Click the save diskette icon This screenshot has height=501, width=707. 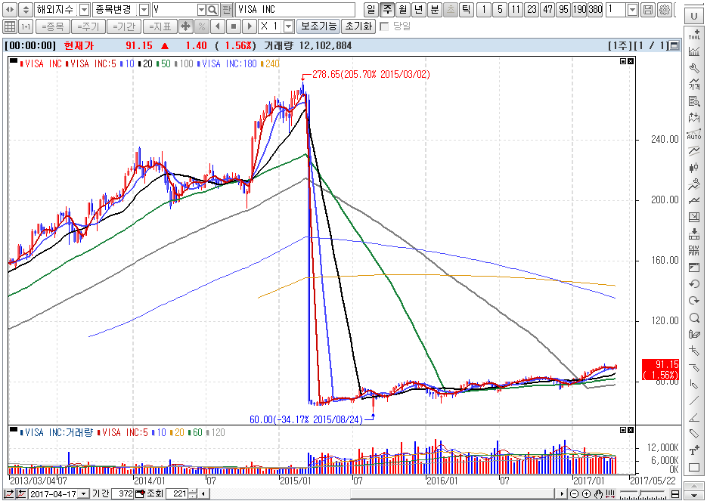[x=647, y=10]
